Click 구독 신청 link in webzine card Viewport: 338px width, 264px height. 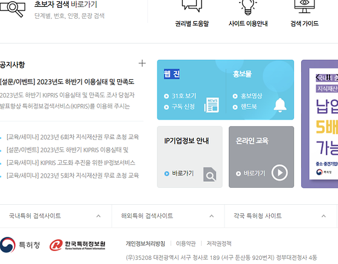click(x=183, y=106)
